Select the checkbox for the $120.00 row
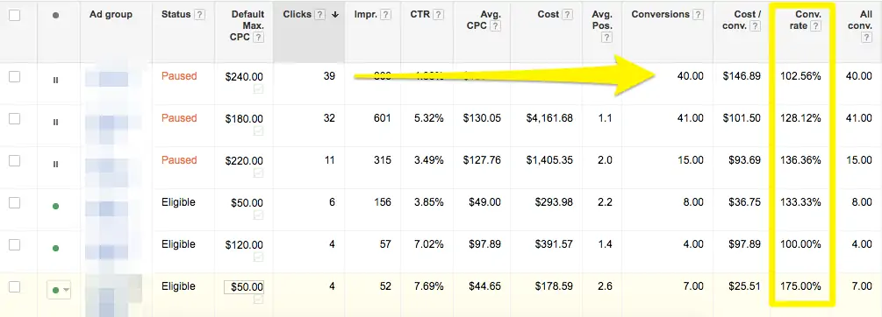 pos(15,244)
